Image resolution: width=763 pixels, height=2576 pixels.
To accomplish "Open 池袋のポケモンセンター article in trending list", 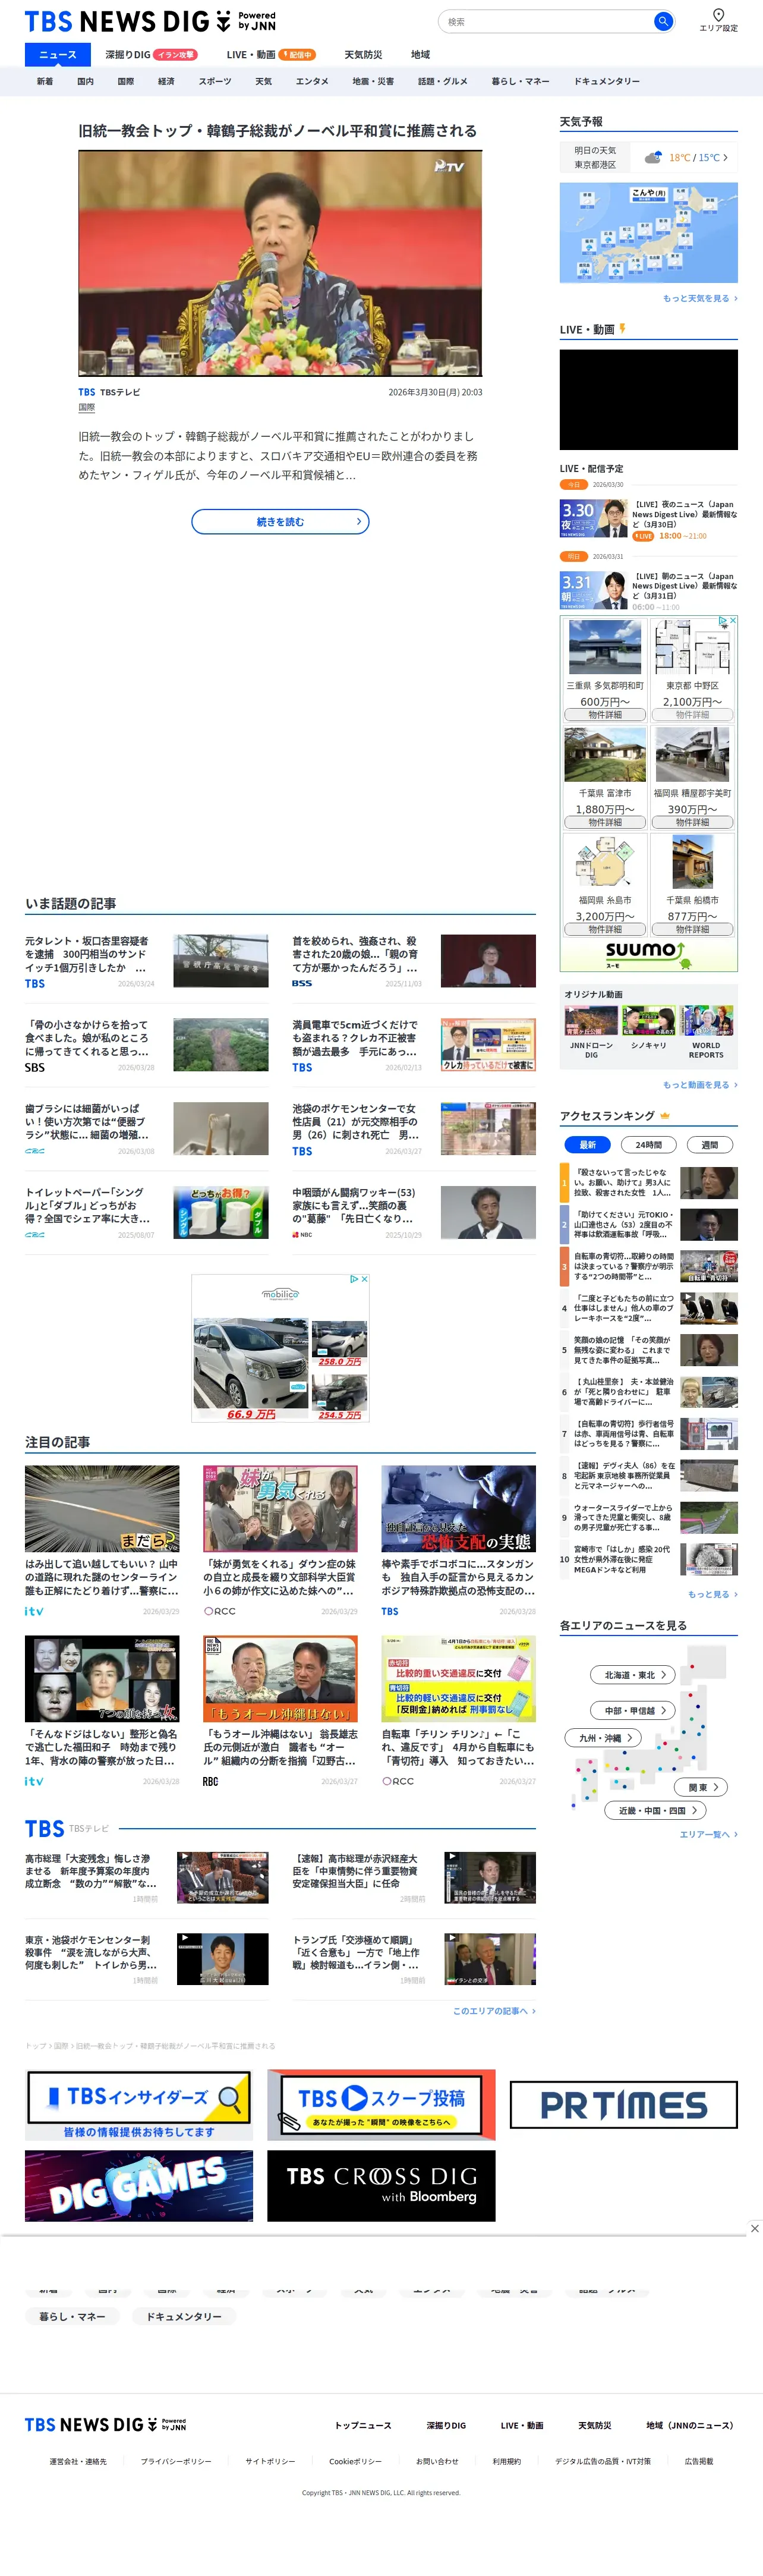I will pyautogui.click(x=414, y=1128).
